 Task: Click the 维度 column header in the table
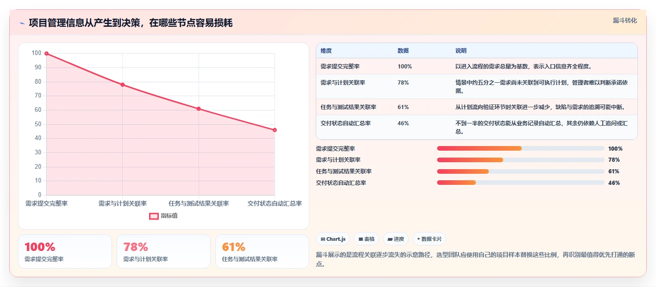pyautogui.click(x=326, y=51)
